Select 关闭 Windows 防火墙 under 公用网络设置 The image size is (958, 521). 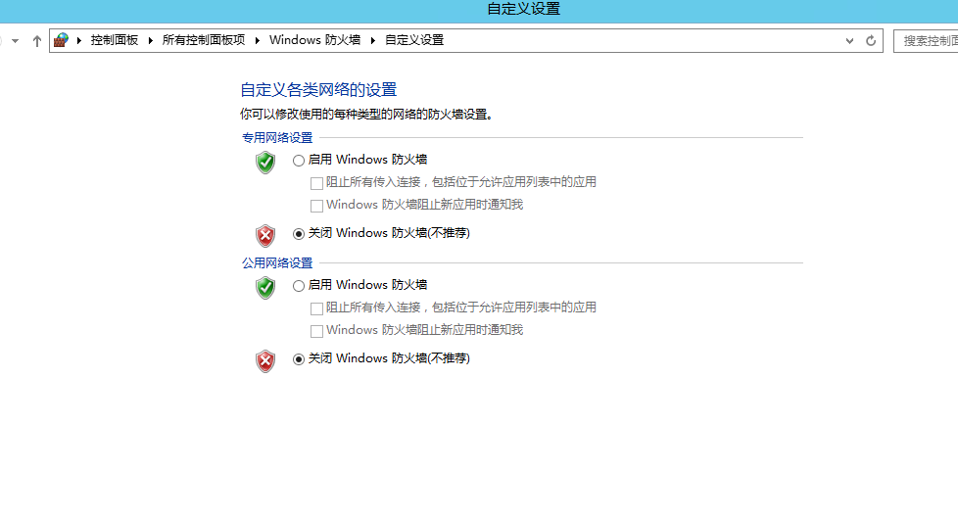click(298, 359)
